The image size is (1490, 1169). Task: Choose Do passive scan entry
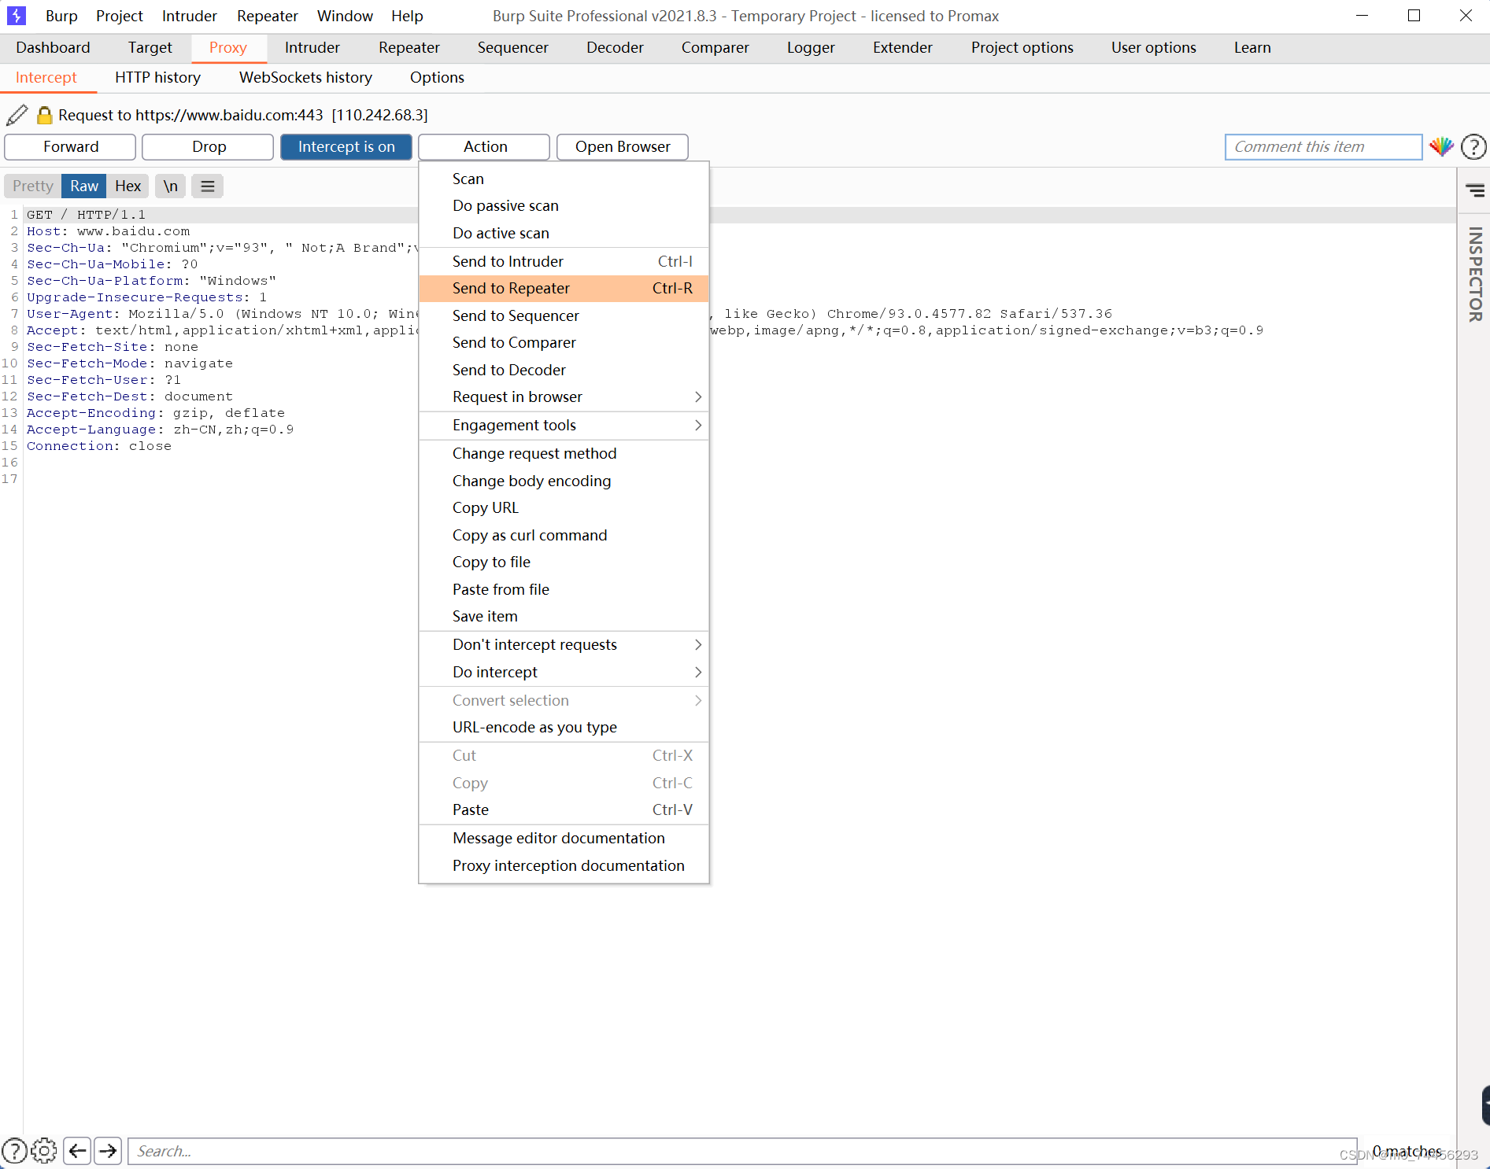pyautogui.click(x=564, y=206)
